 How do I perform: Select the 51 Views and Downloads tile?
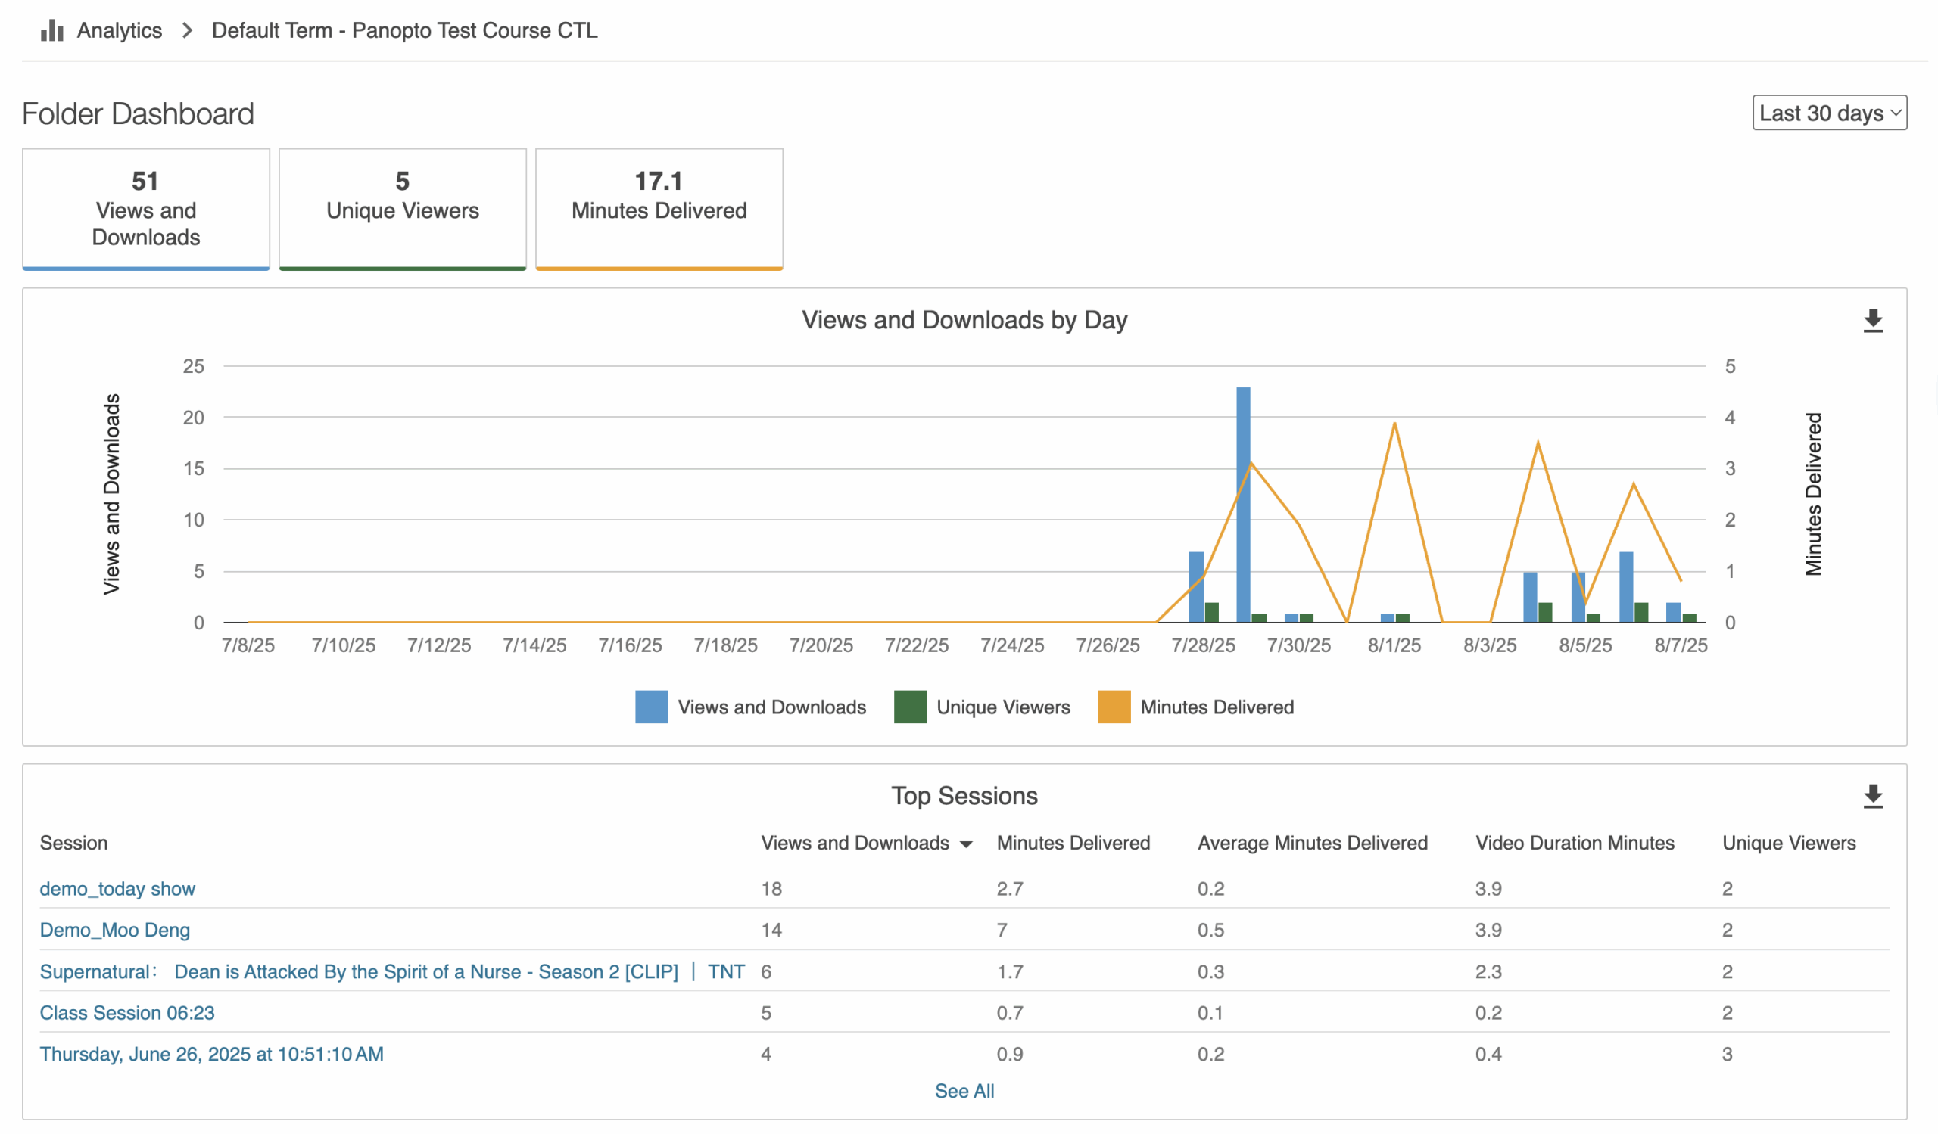point(146,208)
